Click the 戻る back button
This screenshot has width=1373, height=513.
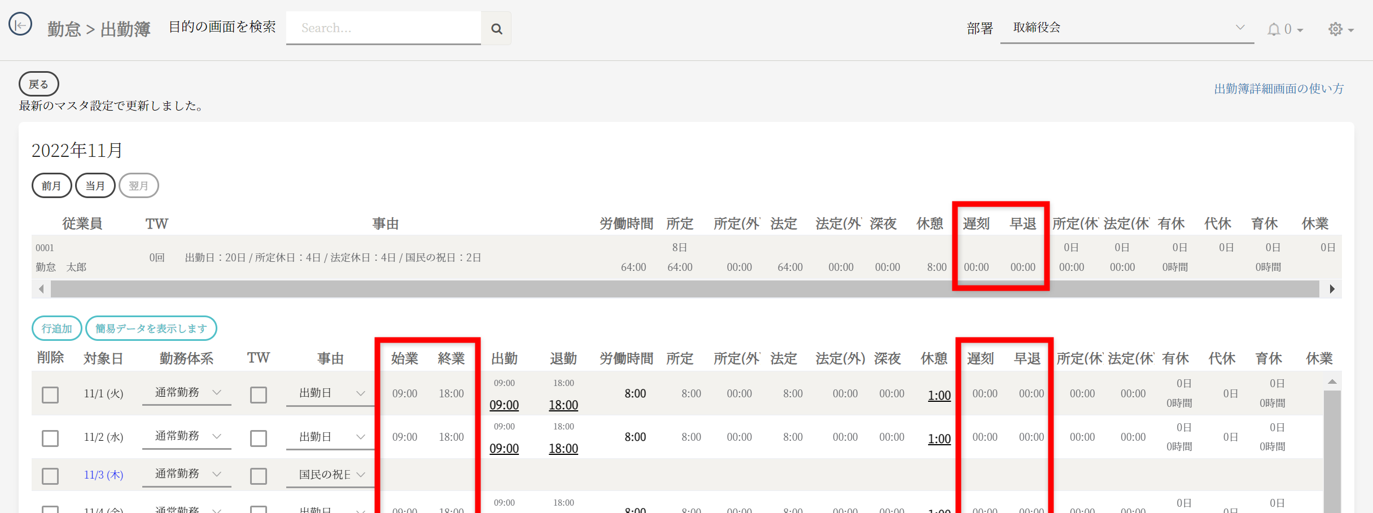click(x=39, y=84)
